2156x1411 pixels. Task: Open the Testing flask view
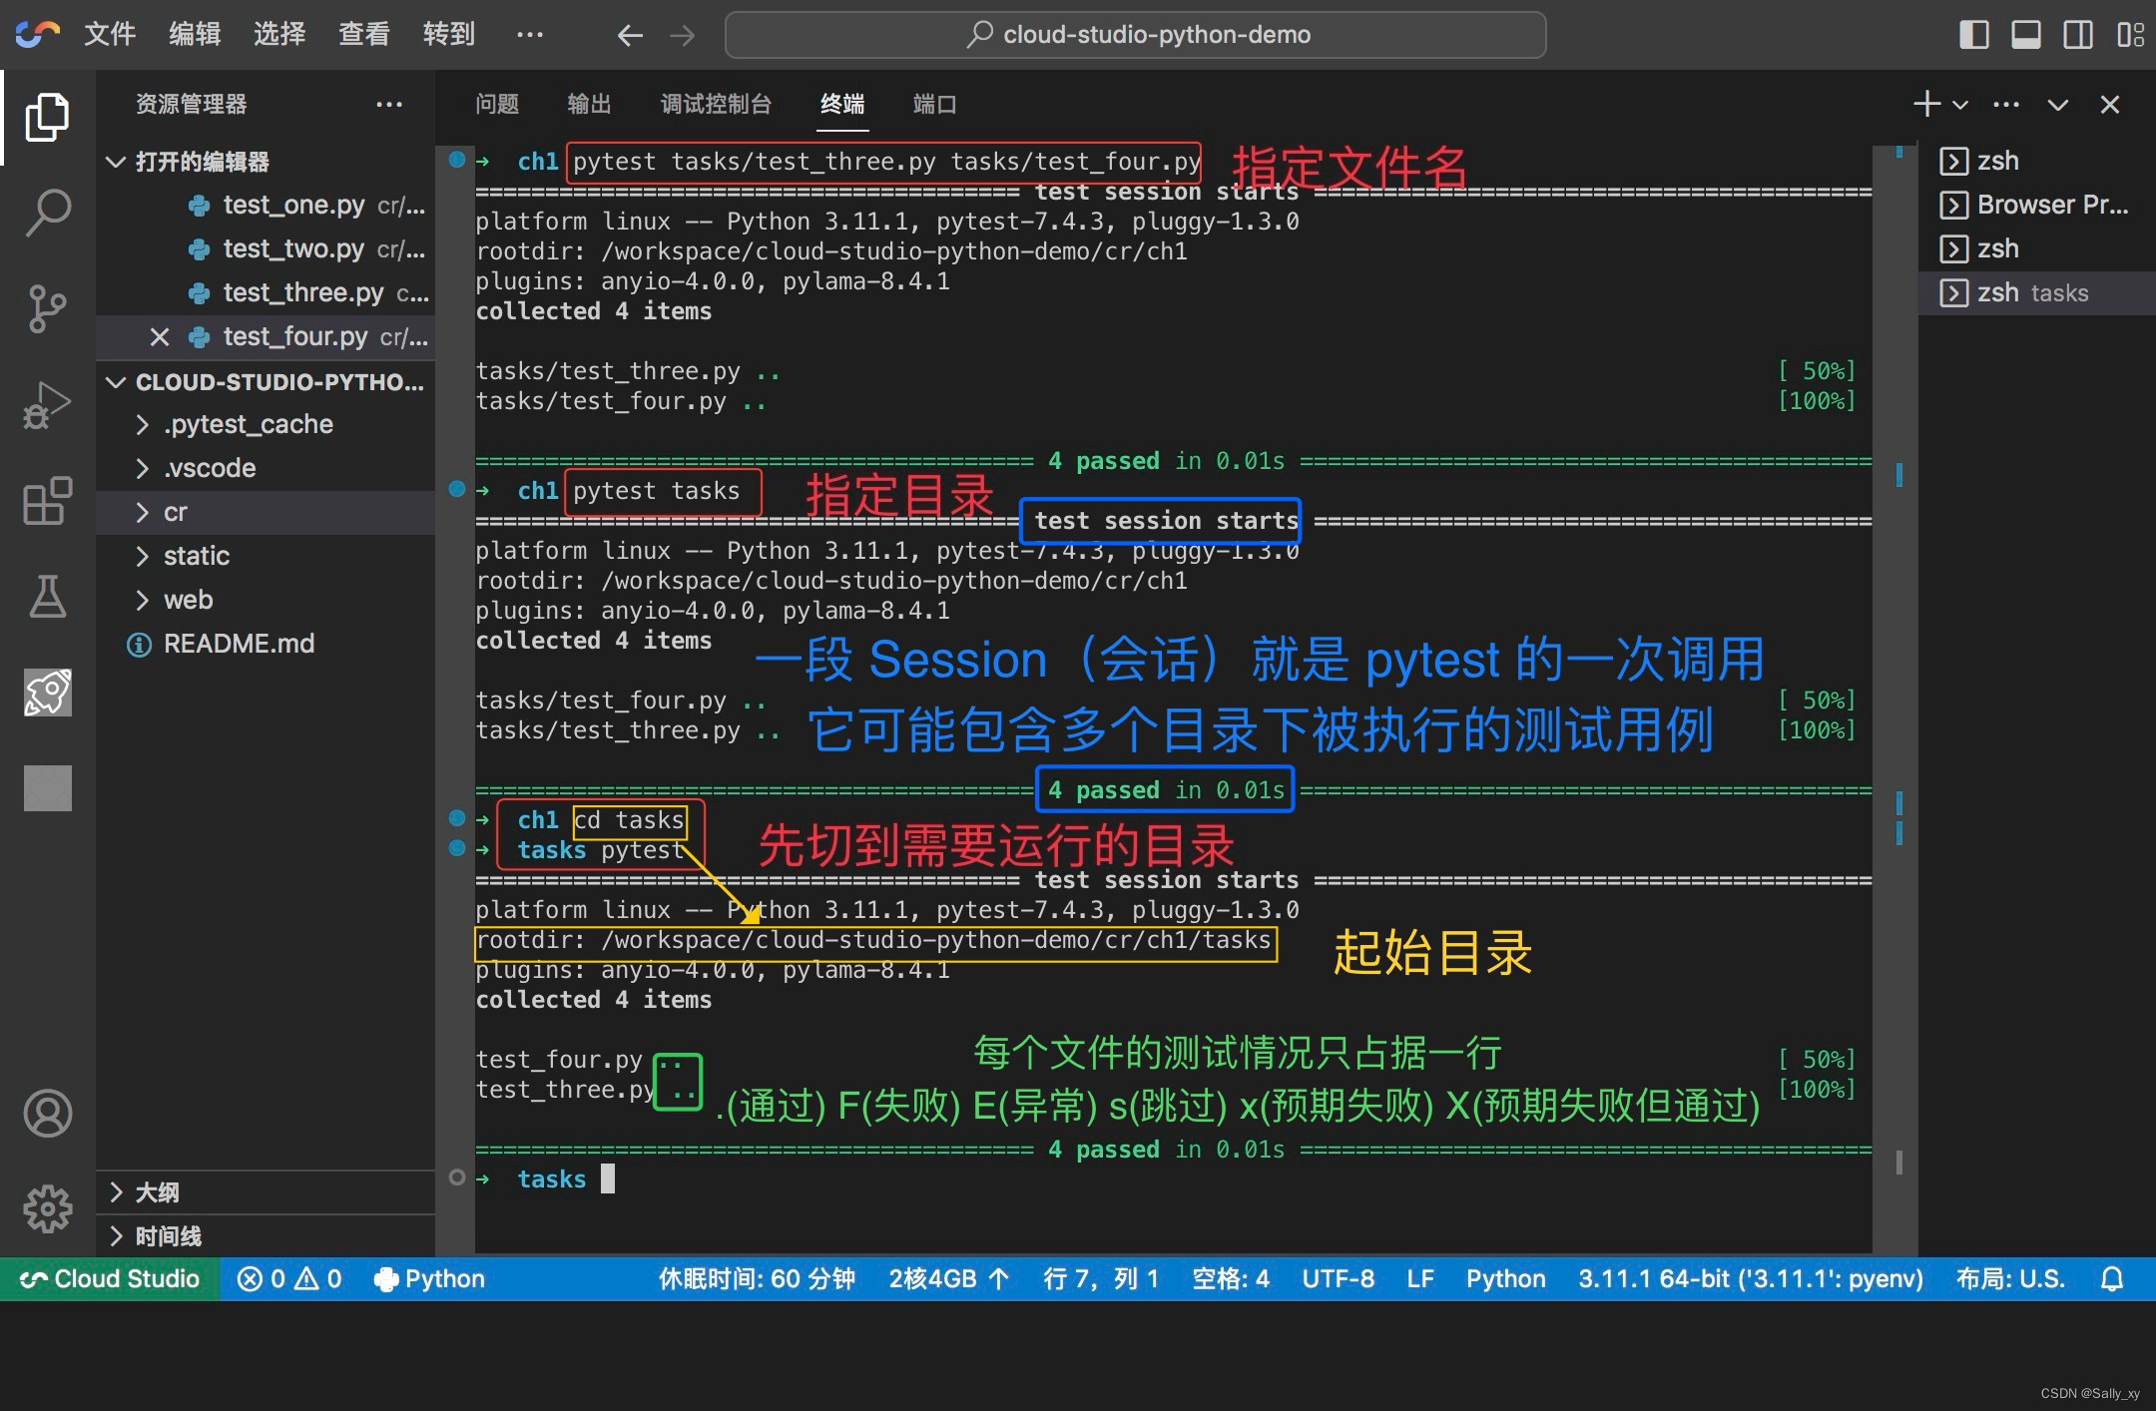[47, 596]
